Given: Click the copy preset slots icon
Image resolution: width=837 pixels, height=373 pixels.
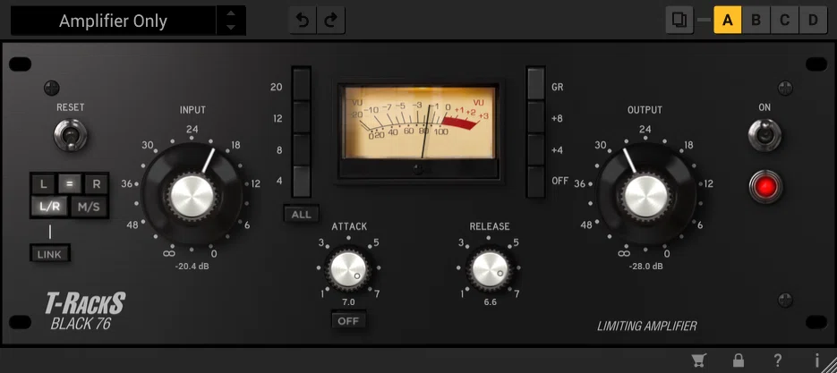Looking at the screenshot, I should (x=679, y=21).
